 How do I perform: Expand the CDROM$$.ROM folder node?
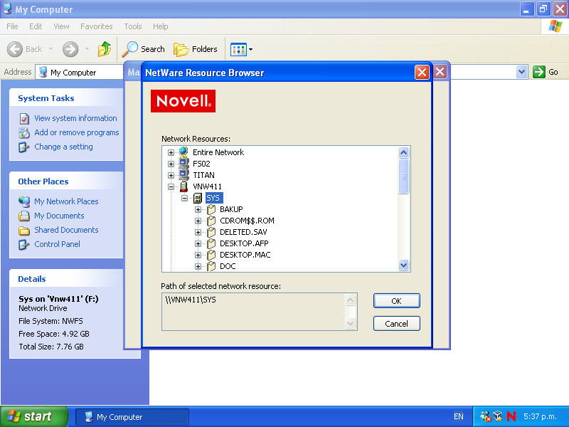[198, 221]
